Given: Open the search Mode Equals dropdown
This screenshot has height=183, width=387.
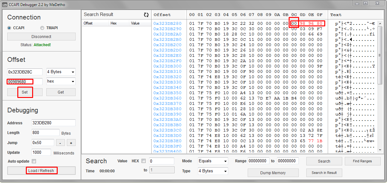Looking at the screenshot, I should point(213,161).
